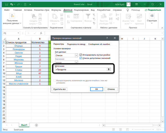The width and height of the screenshot is (166, 133).
Task: Click the ribbon display options icon
Action: (137, 4)
